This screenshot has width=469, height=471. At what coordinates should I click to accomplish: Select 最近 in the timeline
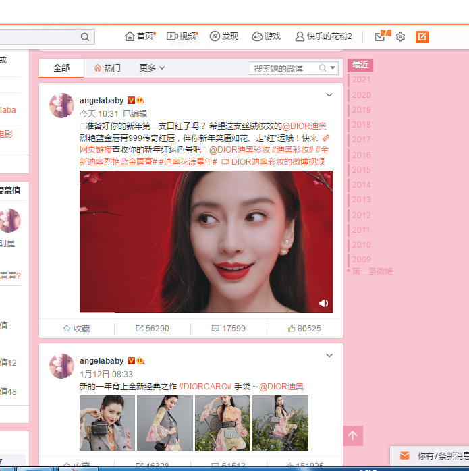pos(360,65)
